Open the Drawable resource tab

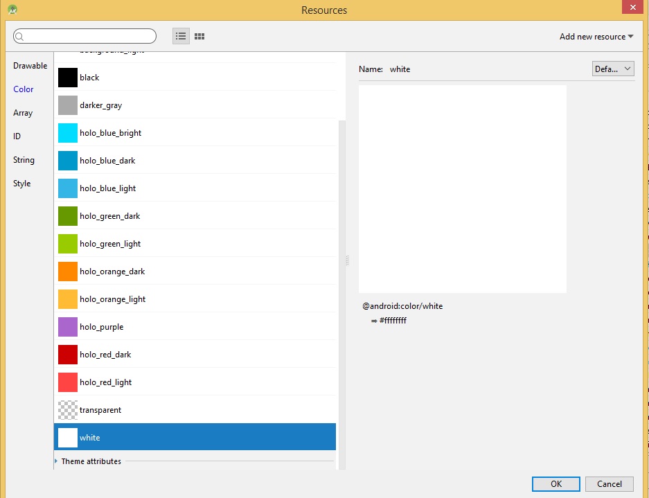pyautogui.click(x=30, y=66)
